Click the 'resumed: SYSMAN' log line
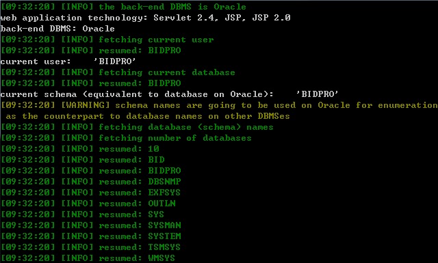Image resolution: width=438 pixels, height=263 pixels. (x=90, y=225)
